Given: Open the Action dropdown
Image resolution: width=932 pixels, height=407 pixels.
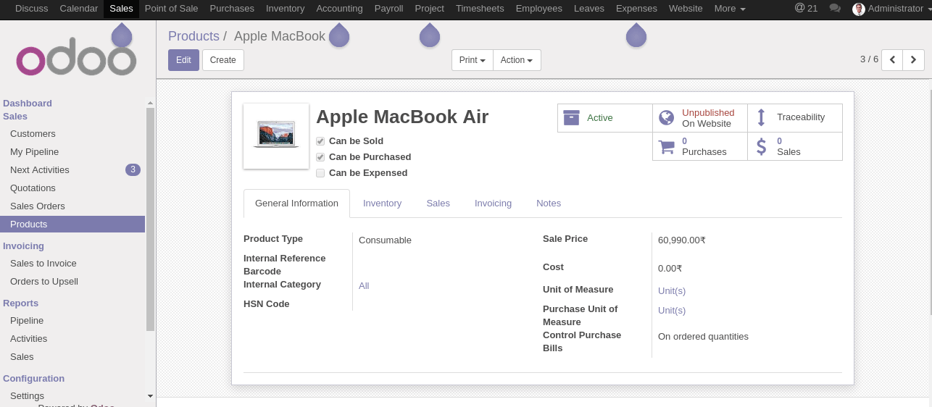Looking at the screenshot, I should [517, 60].
